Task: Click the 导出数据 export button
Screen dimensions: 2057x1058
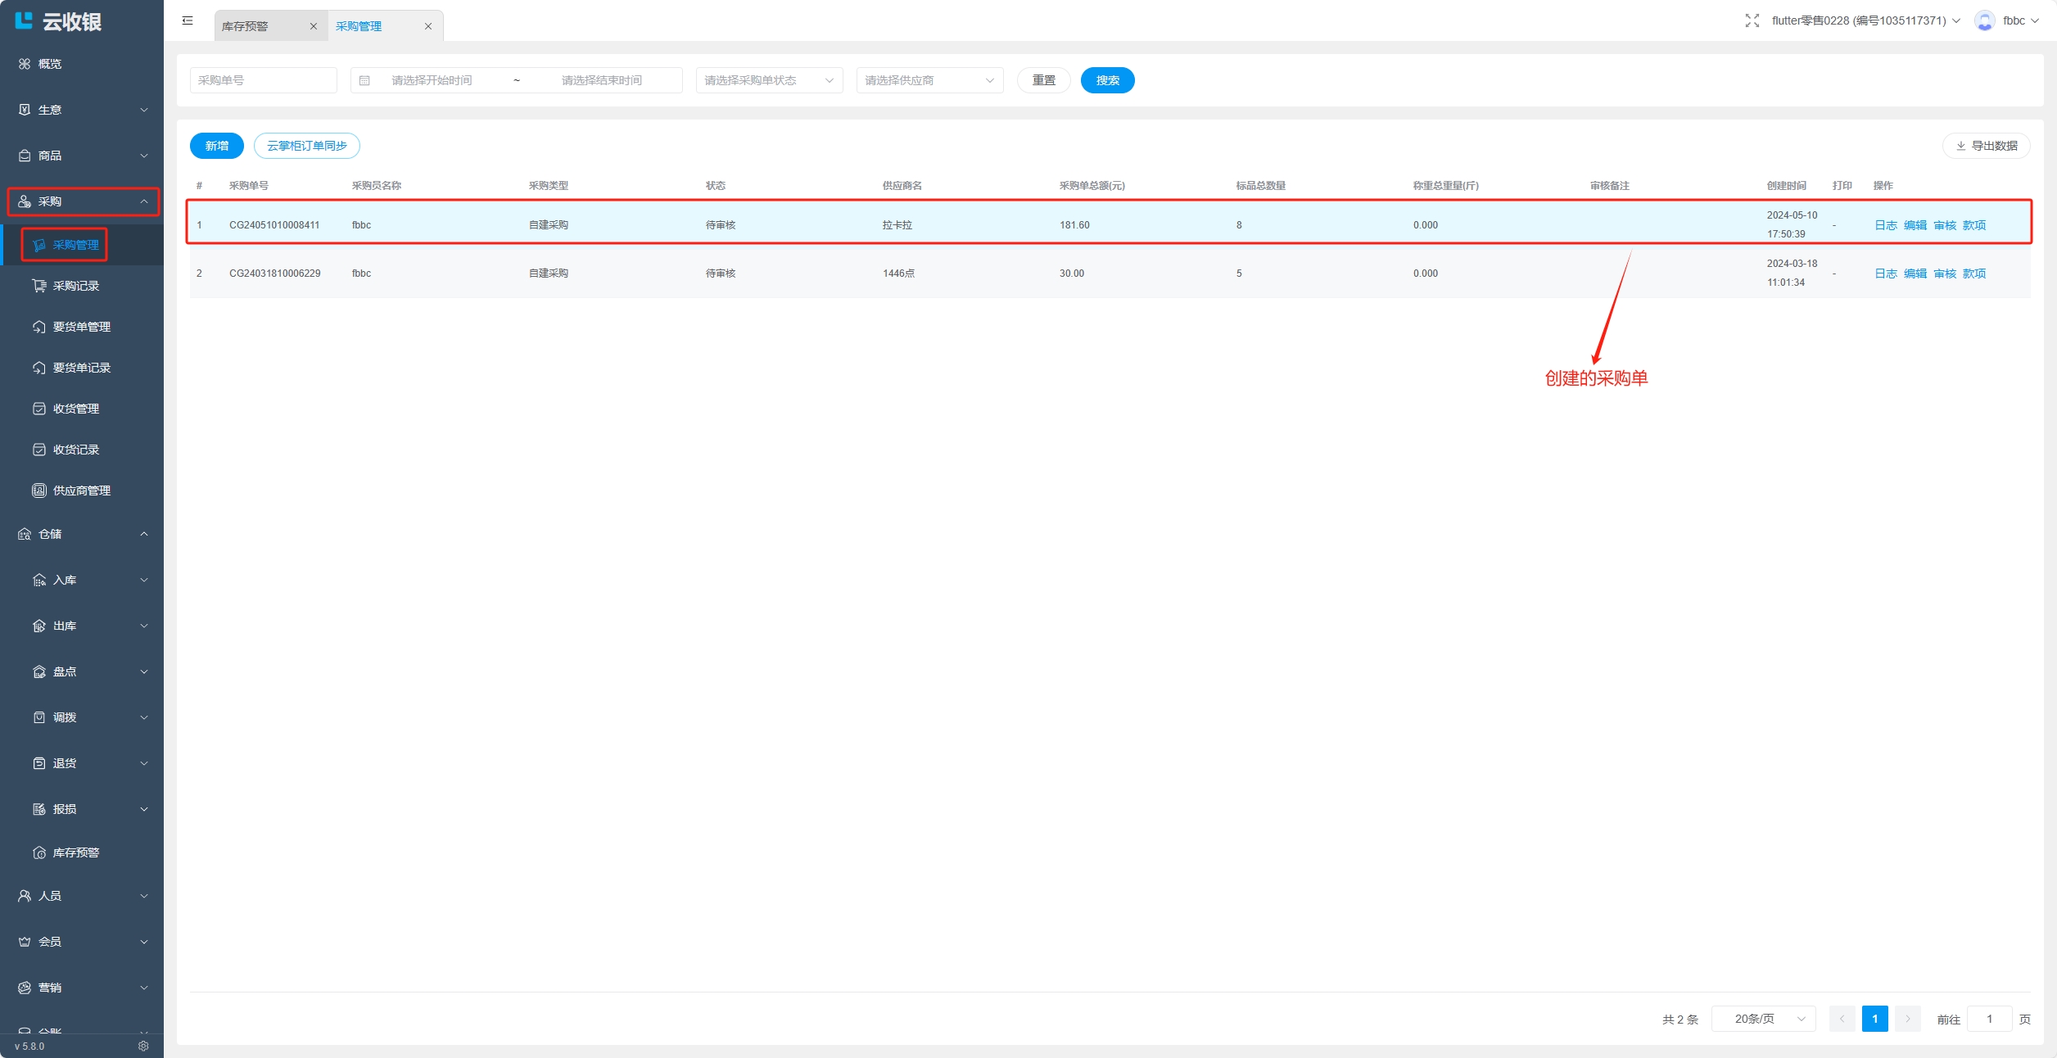Action: pos(1986,146)
